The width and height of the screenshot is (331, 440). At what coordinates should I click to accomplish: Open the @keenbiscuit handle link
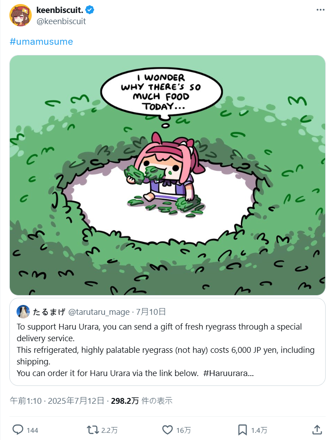61,21
